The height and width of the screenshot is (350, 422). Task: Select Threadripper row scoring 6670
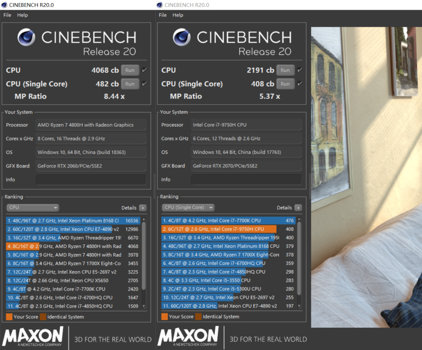(73, 238)
